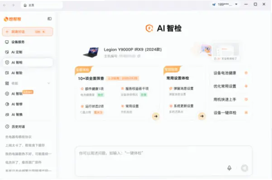Click the 用机快速上手 shortcut
Viewport: 272px width, 180px height.
pos(231,99)
